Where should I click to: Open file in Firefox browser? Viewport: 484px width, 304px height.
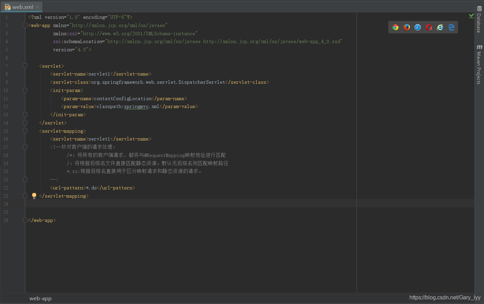(407, 27)
